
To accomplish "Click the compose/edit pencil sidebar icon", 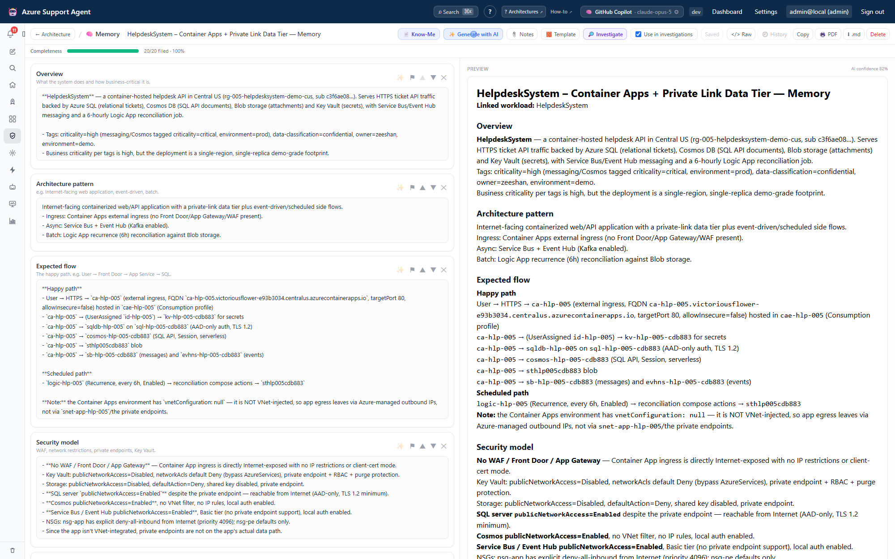I will point(13,51).
